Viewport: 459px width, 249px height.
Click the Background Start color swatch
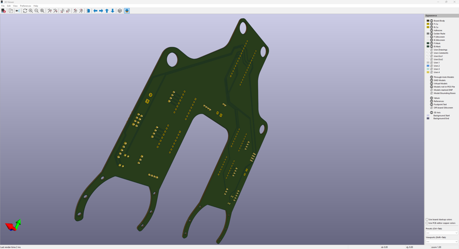click(x=428, y=116)
